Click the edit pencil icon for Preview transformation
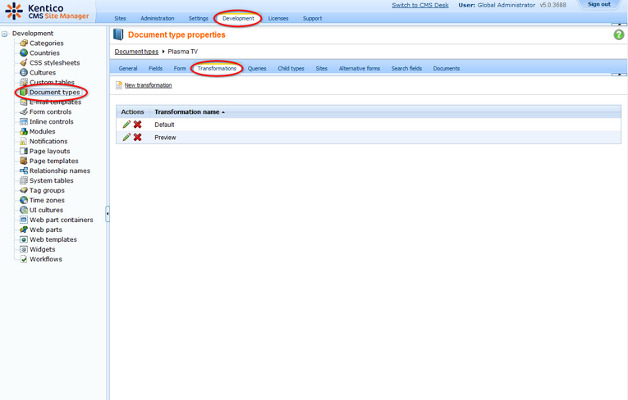This screenshot has height=400, width=628. [x=126, y=138]
